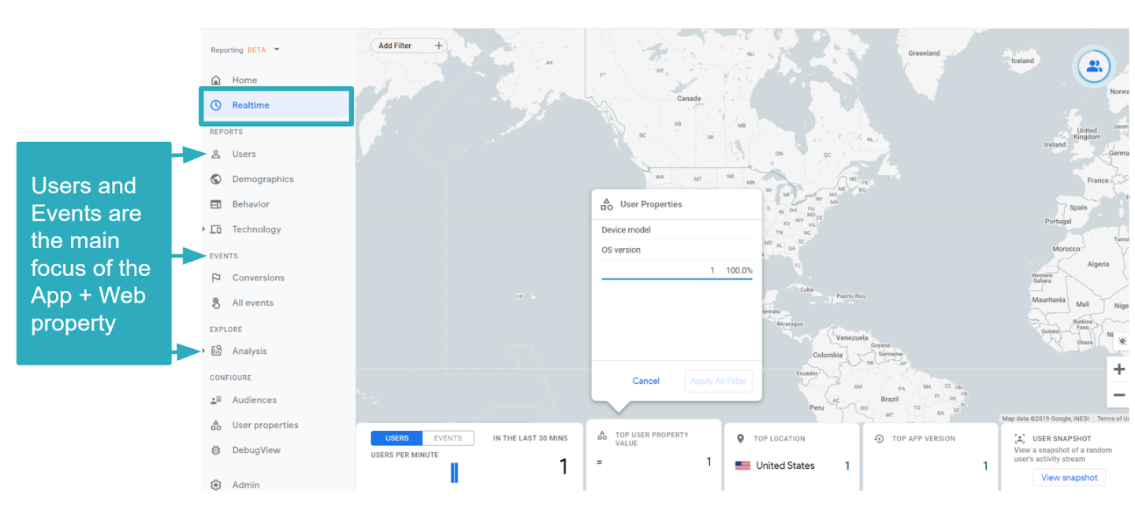1135x517 pixels.
Task: Expand the Analysis section arrow
Action: point(203,351)
